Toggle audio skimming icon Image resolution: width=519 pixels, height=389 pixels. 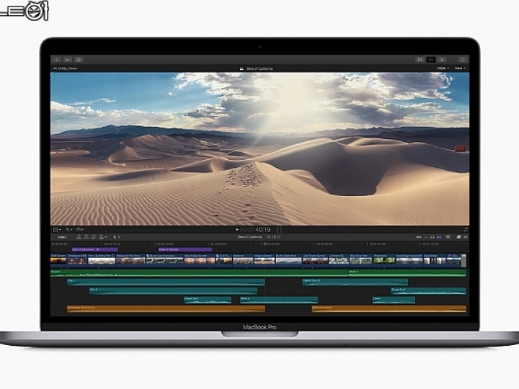point(426,237)
